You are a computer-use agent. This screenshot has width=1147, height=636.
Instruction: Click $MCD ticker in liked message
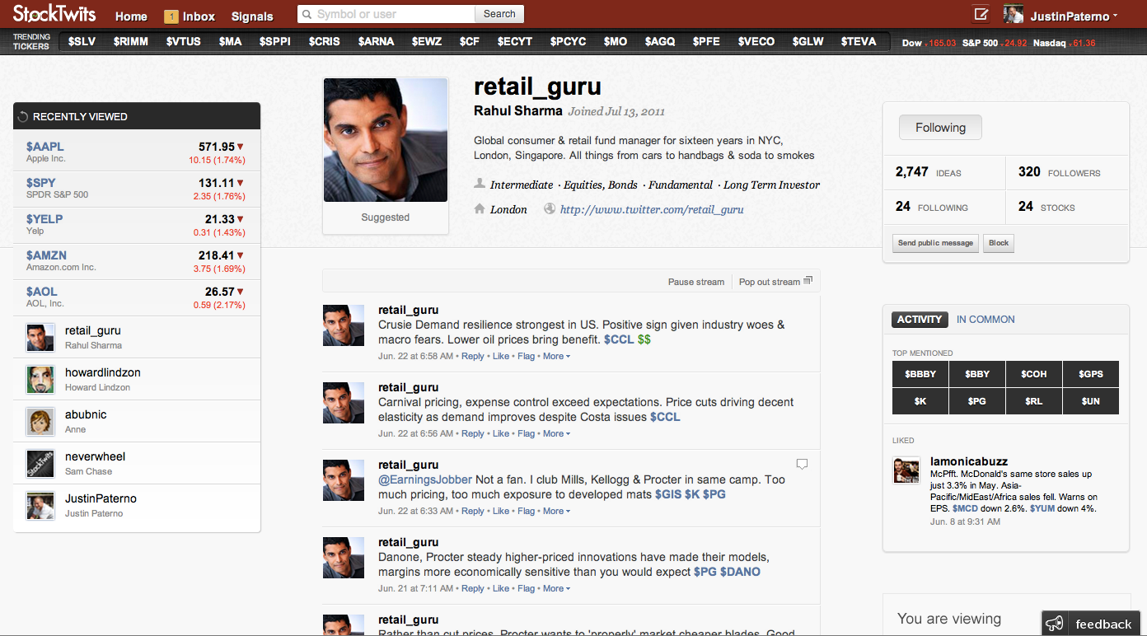tap(965, 508)
